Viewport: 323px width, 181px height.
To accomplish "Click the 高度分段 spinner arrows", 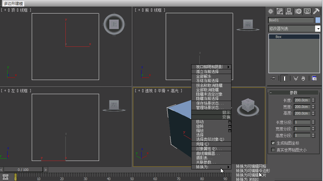I will [313, 136].
